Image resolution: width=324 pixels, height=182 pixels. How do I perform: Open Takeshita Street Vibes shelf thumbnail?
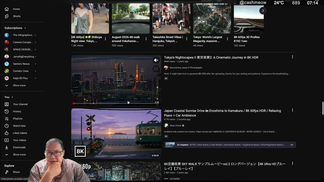point(171,18)
